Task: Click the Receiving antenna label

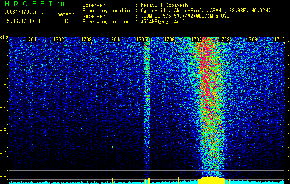Action: [x=106, y=22]
